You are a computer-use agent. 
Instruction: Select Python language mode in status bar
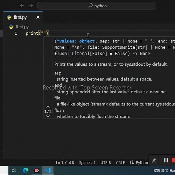142,163
